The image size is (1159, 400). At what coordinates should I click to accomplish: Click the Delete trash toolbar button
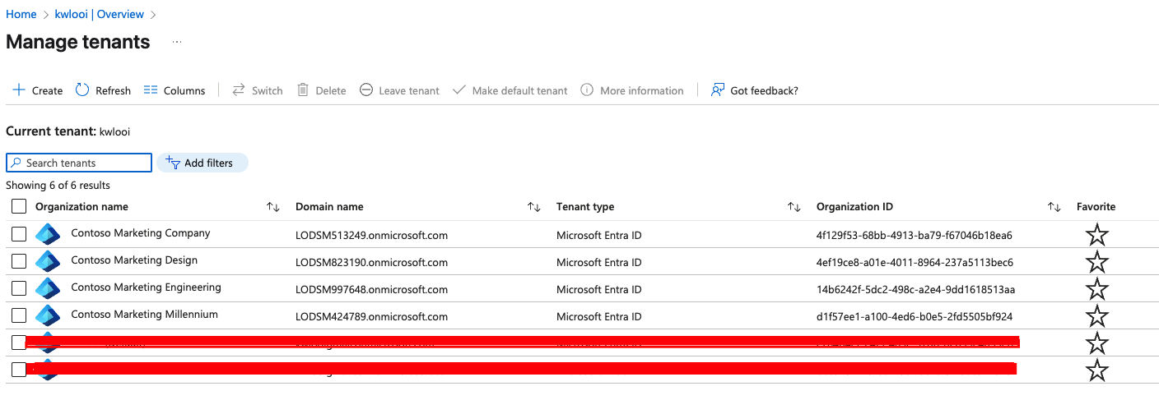coord(322,90)
